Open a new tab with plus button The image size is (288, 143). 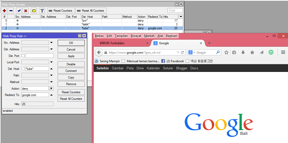click(x=209, y=43)
